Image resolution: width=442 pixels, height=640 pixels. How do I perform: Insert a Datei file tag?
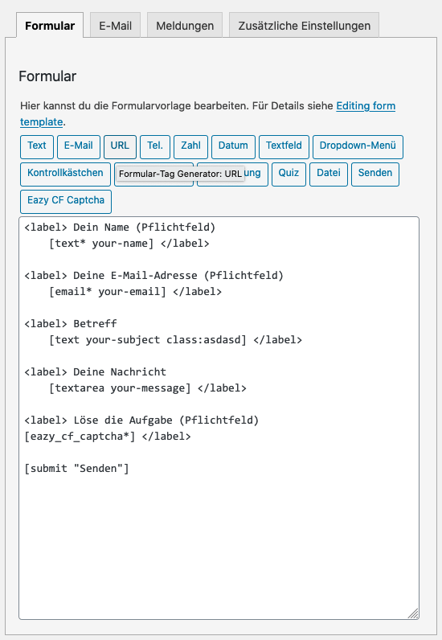[x=329, y=174]
